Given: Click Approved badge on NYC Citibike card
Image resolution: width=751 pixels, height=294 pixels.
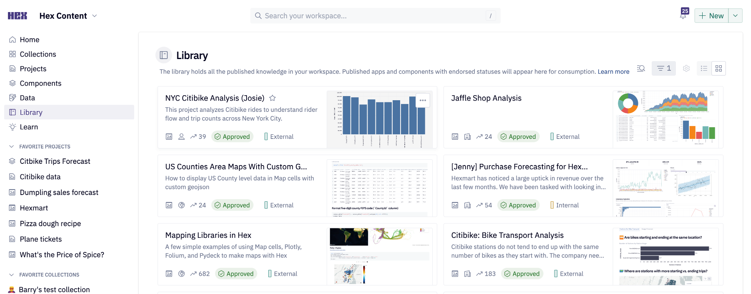Looking at the screenshot, I should [x=232, y=136].
